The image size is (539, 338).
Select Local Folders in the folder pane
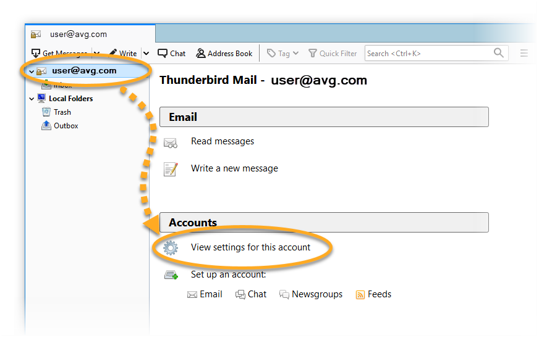click(71, 99)
